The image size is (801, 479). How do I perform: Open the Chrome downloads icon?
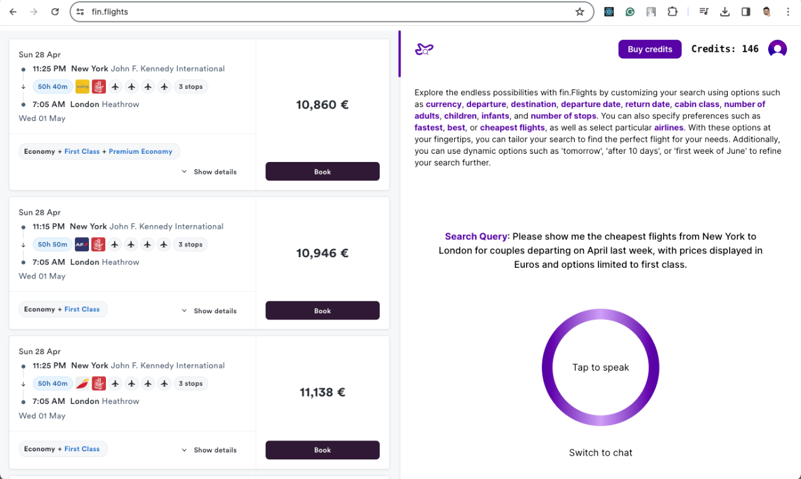[725, 11]
